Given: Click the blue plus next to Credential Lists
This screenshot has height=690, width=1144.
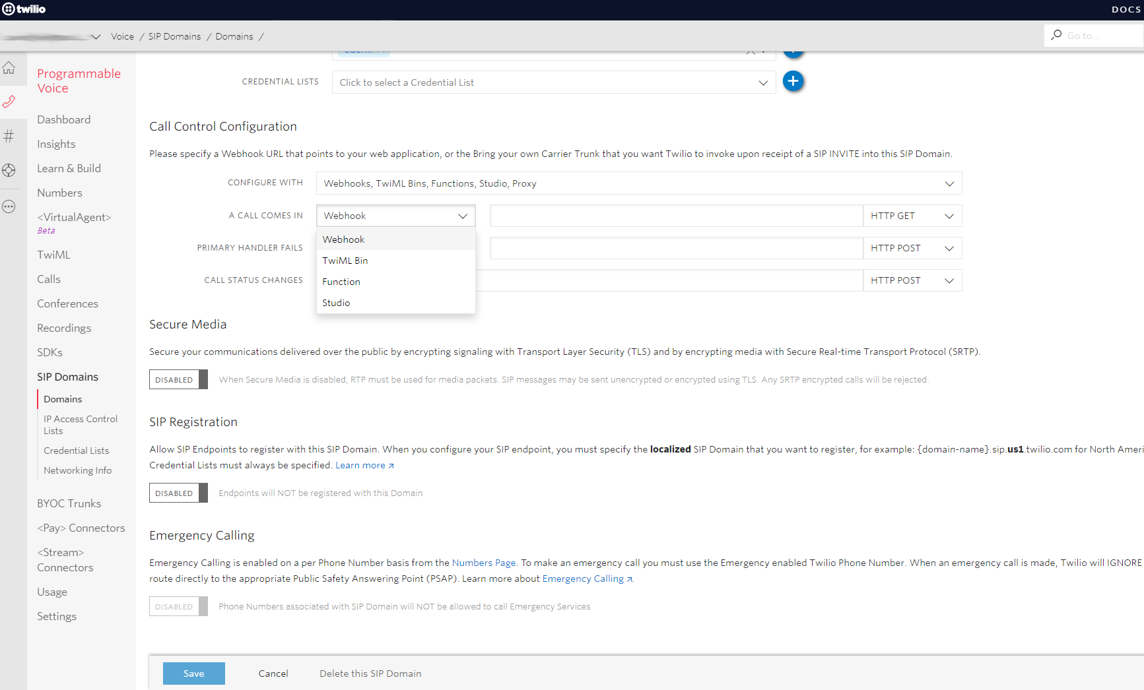Looking at the screenshot, I should tap(793, 81).
